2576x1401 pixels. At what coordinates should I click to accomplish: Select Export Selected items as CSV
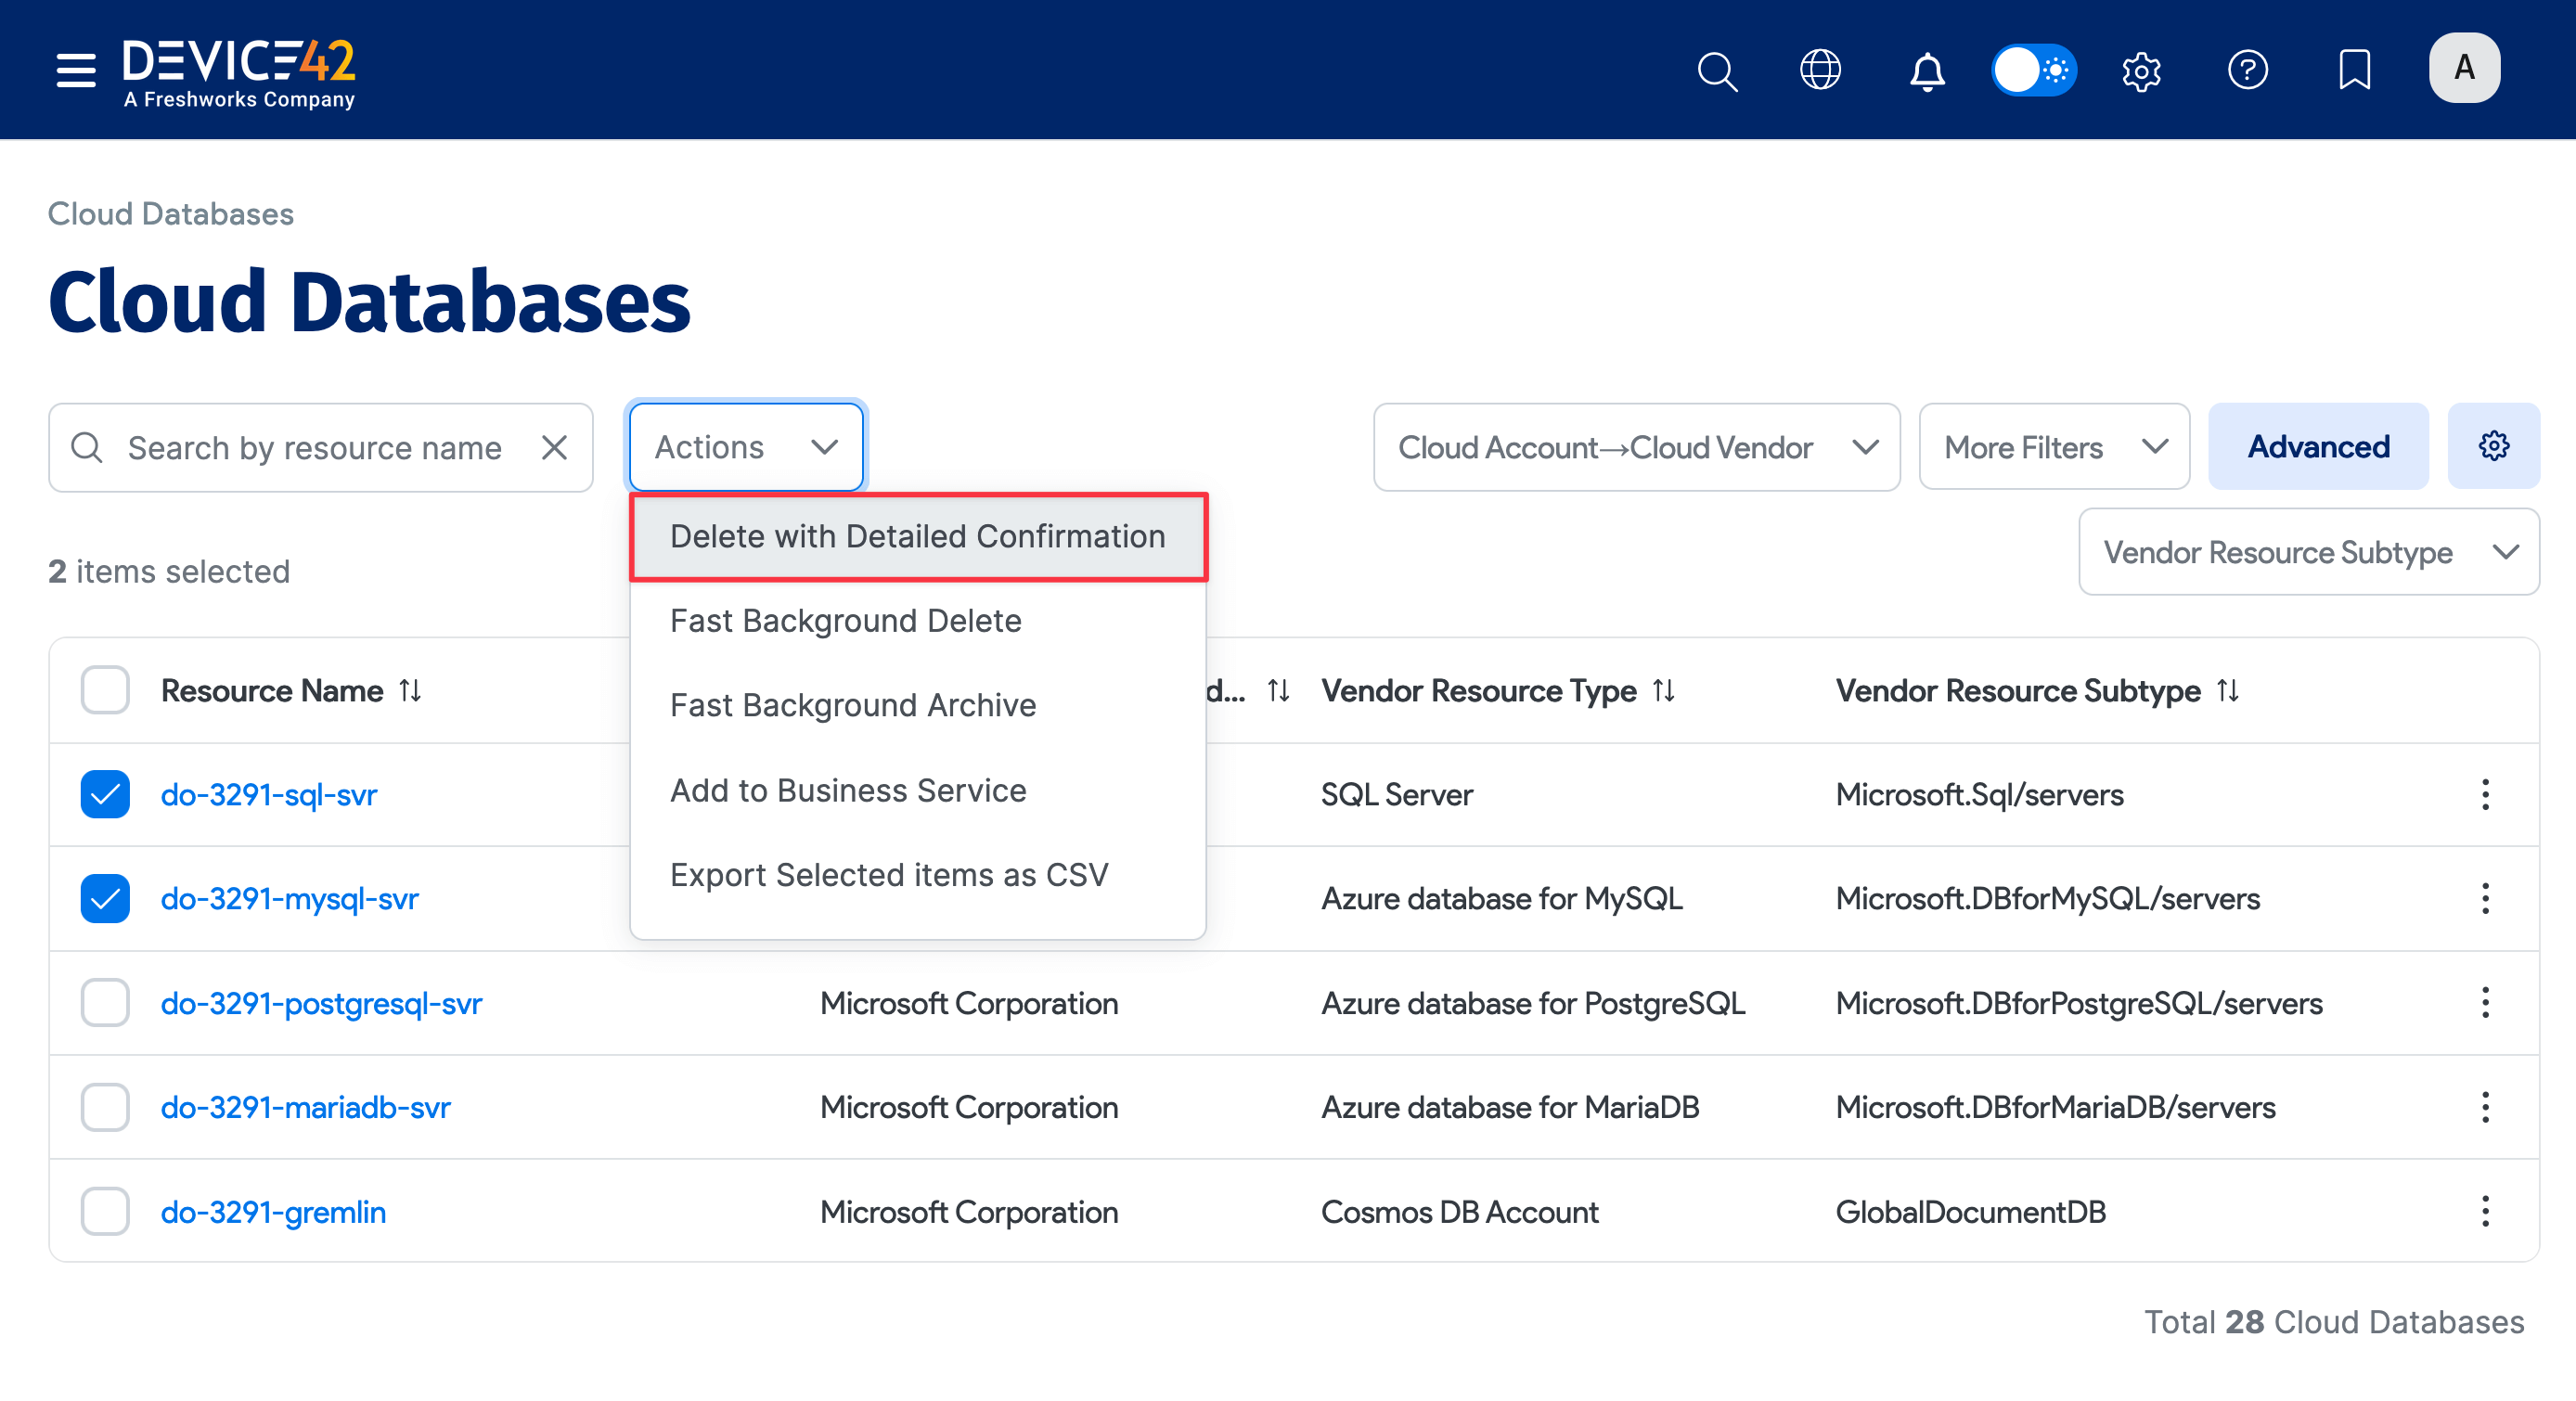[888, 874]
